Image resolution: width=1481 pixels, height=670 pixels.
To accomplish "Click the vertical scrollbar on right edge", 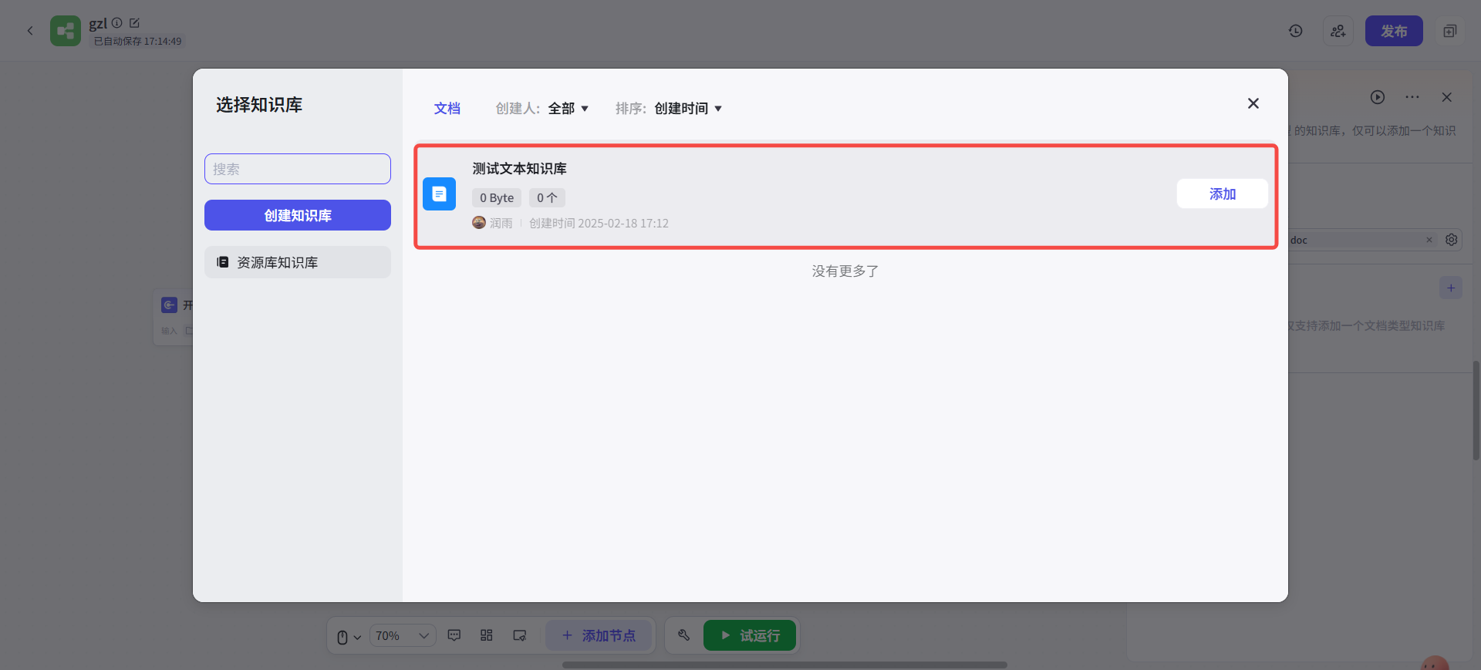I will point(1476,410).
